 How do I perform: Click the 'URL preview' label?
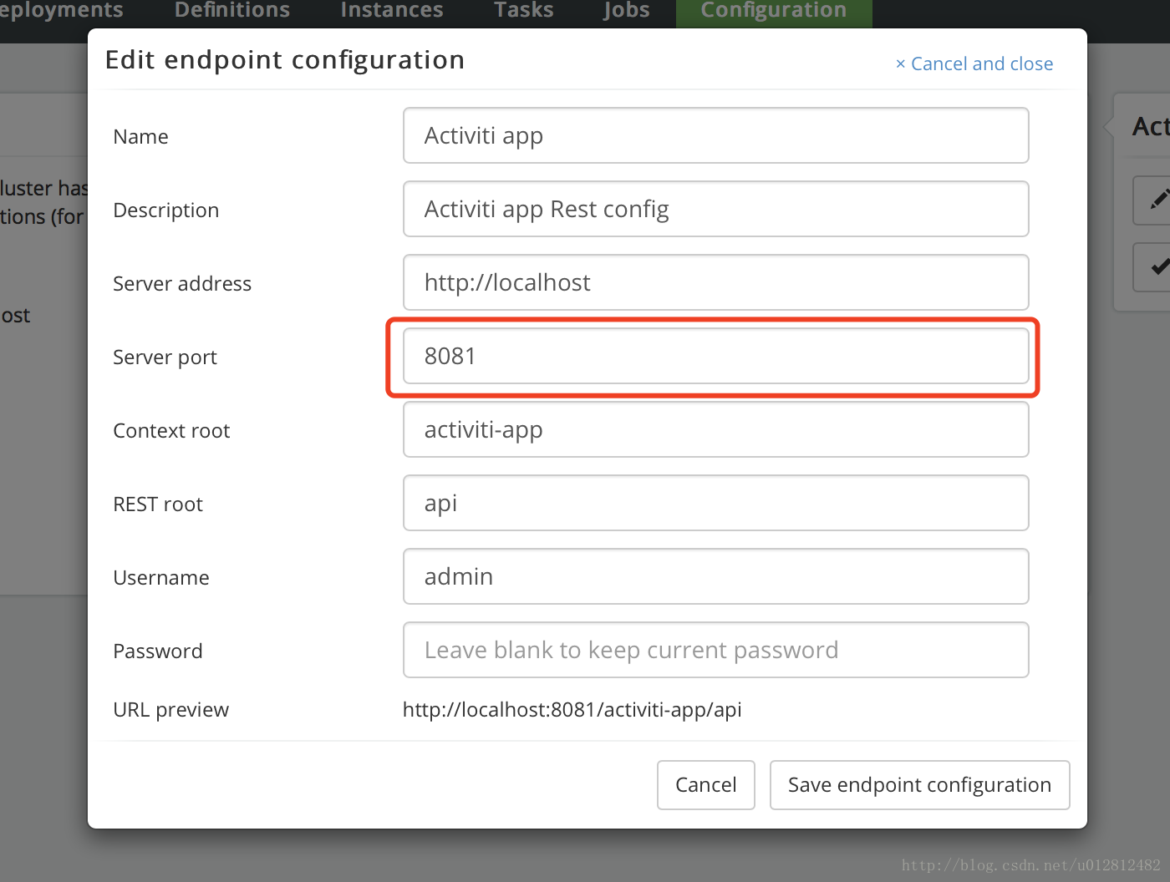pos(170,710)
